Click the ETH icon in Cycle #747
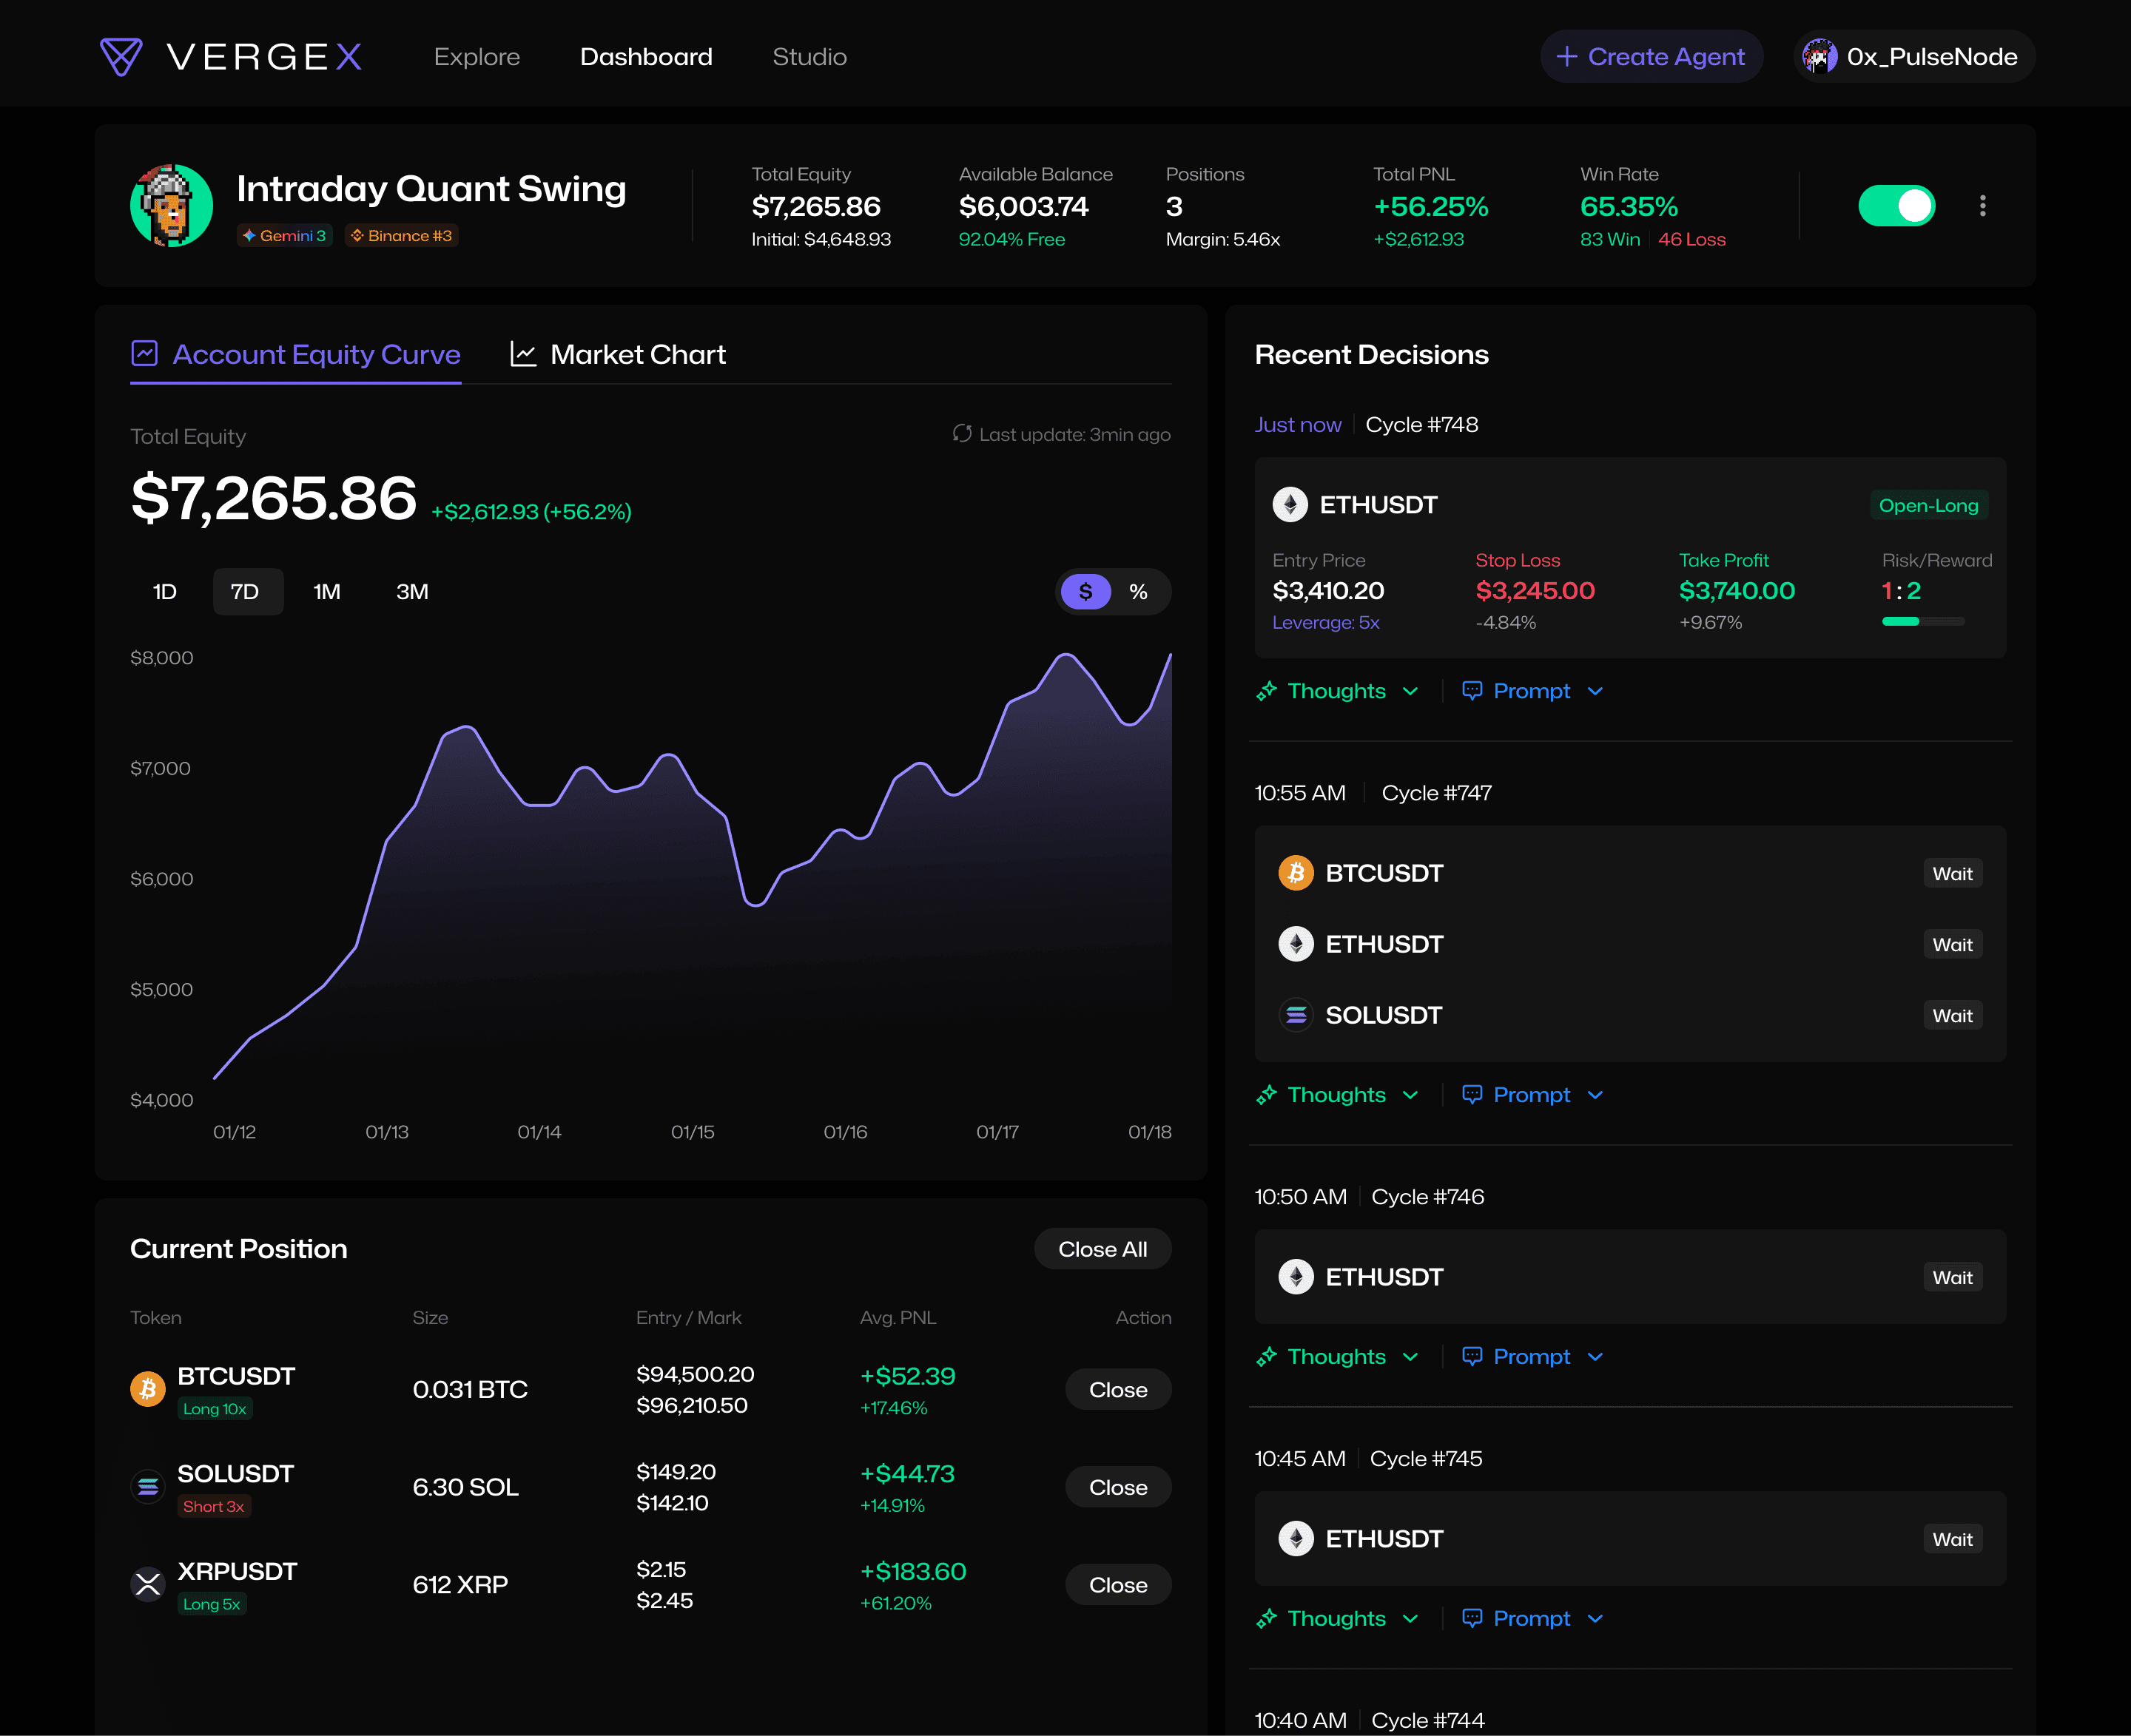Image resolution: width=2131 pixels, height=1736 pixels. (1296, 944)
